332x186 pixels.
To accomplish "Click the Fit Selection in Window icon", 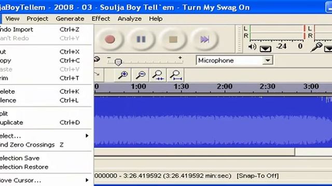I will tap(158, 75).
